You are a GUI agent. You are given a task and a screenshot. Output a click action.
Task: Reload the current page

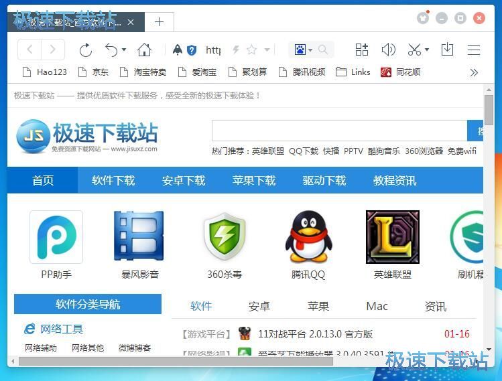tap(86, 50)
